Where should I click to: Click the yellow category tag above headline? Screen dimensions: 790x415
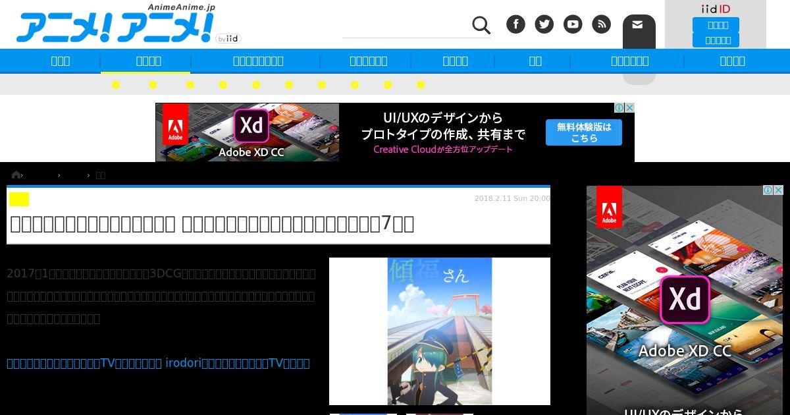point(19,199)
